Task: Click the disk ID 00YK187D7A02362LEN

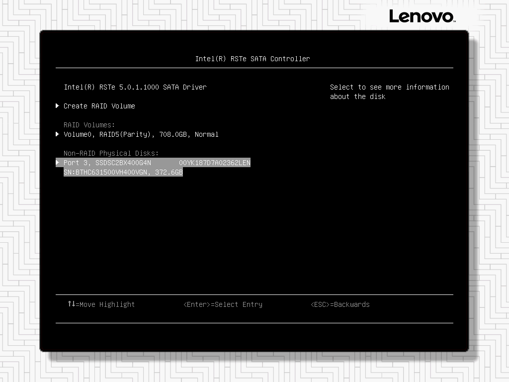Action: (215, 163)
